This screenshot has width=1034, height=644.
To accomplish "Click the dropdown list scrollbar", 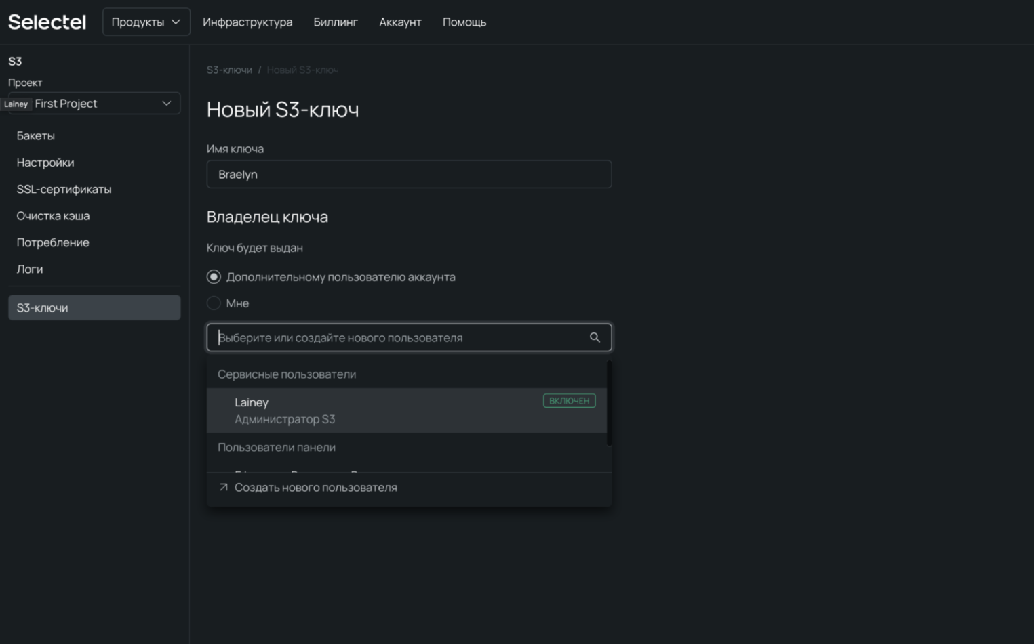I will (609, 404).
